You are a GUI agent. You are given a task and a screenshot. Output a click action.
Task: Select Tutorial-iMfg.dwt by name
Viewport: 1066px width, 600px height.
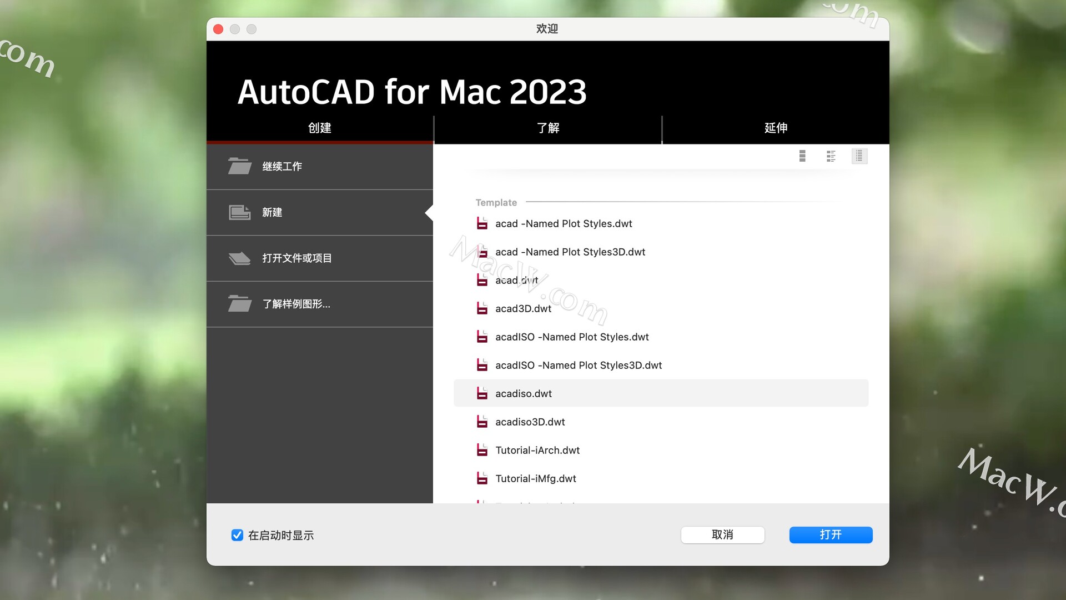tap(536, 478)
